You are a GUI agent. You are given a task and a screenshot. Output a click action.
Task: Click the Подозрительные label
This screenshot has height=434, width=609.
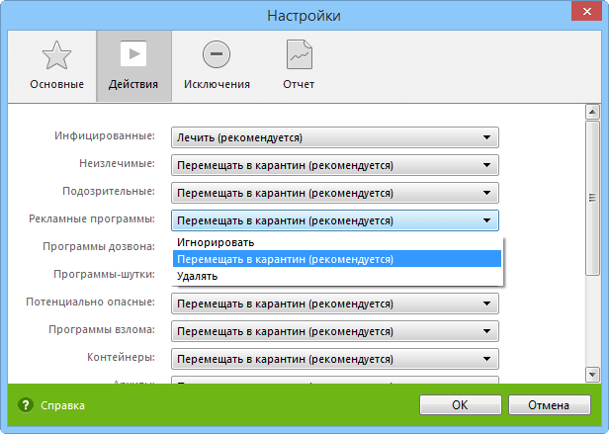coord(109,192)
